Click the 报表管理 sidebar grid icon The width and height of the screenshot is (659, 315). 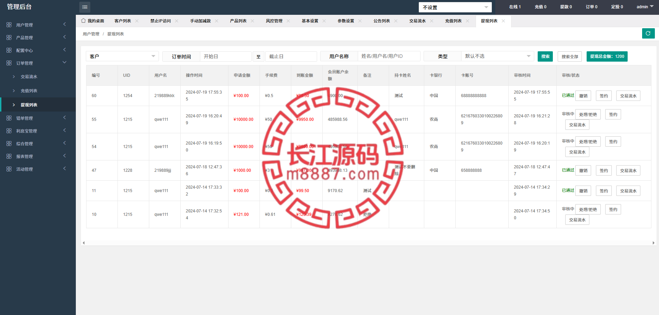click(x=9, y=156)
